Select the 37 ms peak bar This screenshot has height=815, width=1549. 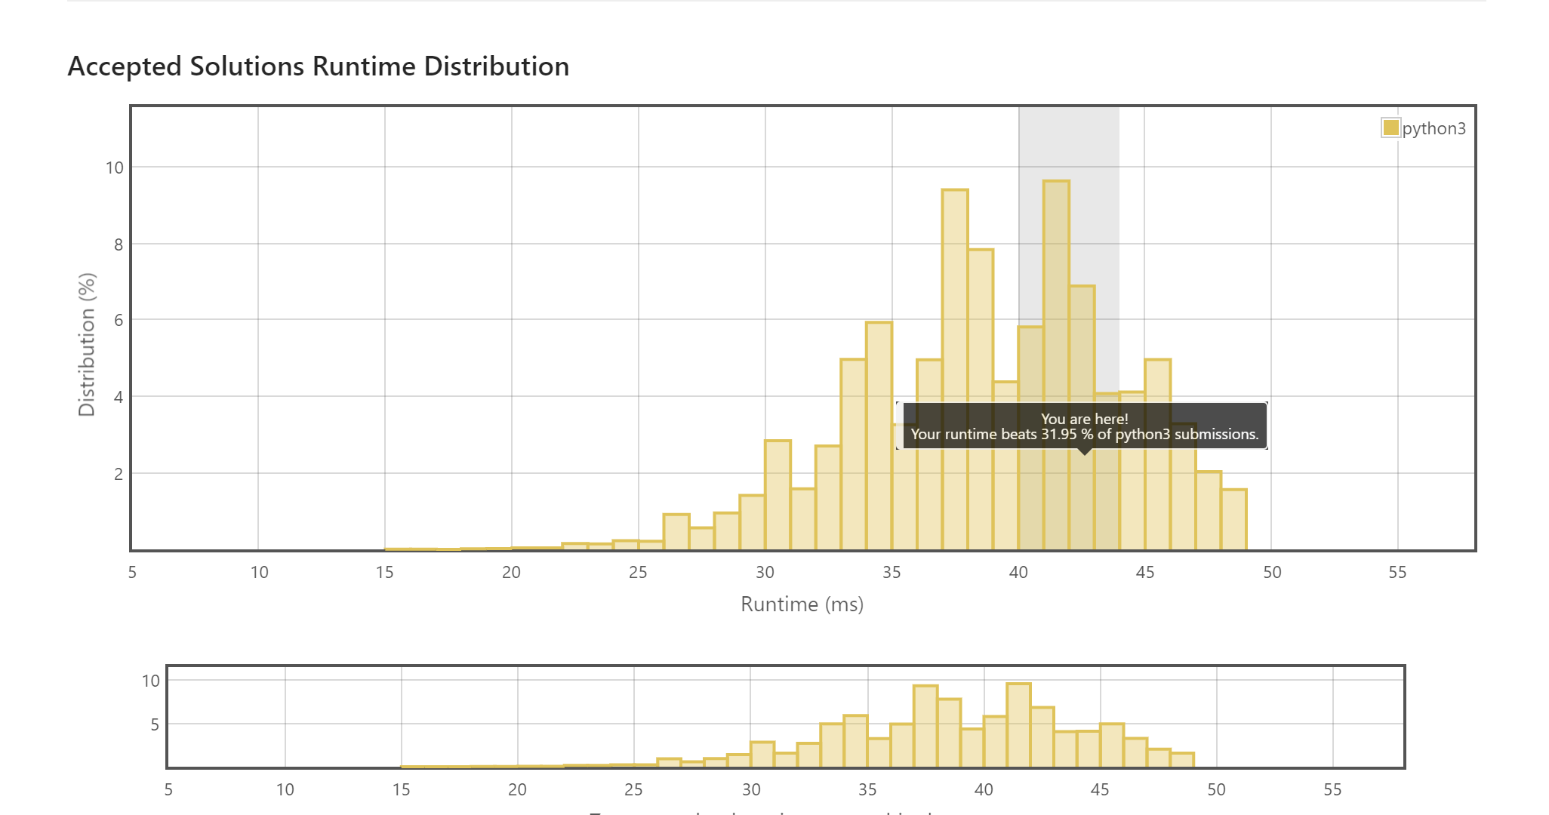(x=955, y=302)
